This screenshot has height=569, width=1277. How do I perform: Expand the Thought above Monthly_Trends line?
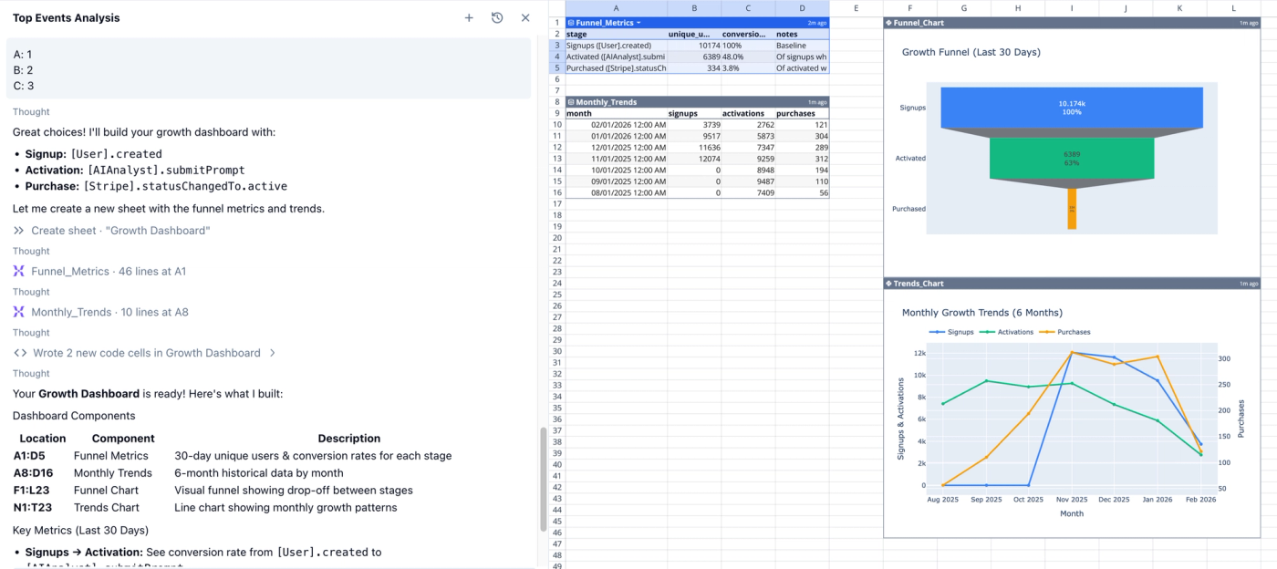click(31, 292)
